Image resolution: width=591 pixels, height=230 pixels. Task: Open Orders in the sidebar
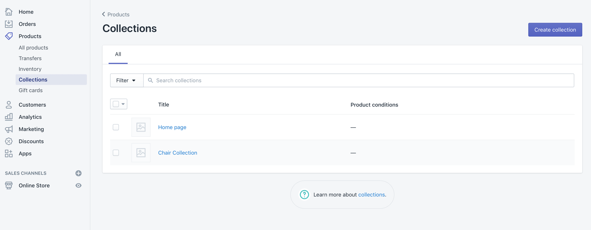point(27,24)
